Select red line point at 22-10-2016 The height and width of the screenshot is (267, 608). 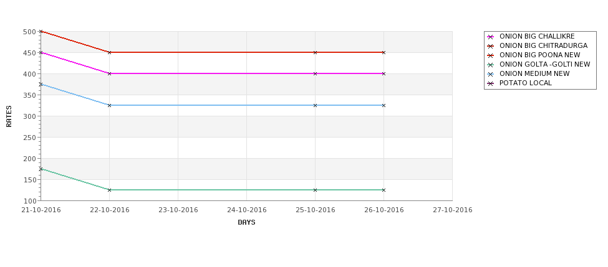(x=109, y=52)
